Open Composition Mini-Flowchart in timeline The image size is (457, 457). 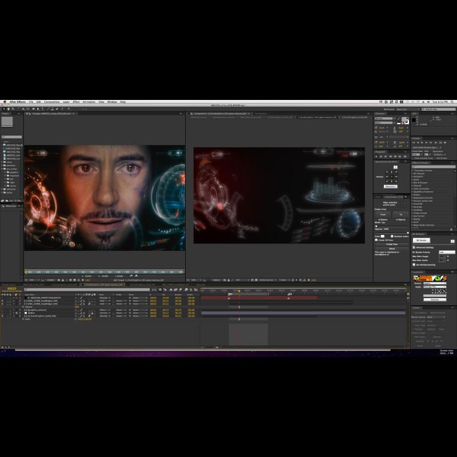tap(154, 290)
